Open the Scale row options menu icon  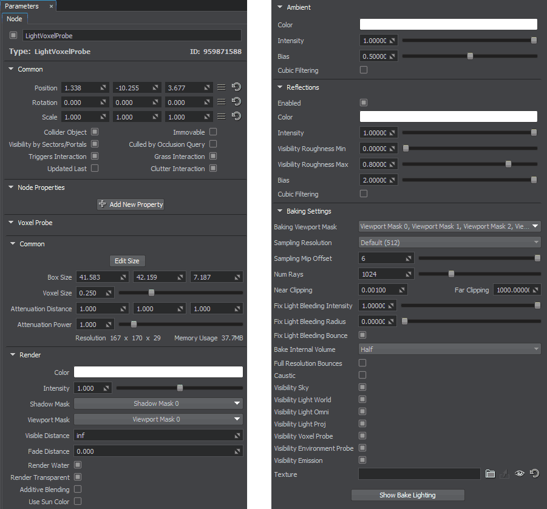222,116
